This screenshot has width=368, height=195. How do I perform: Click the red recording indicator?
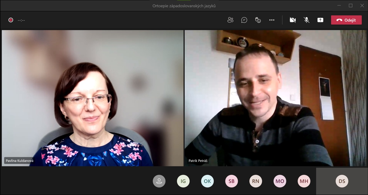(11, 20)
